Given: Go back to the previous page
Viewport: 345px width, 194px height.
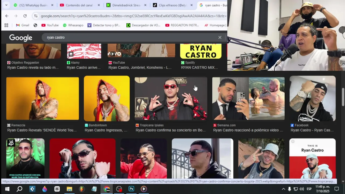Looking at the screenshot, I should (x=7, y=16).
